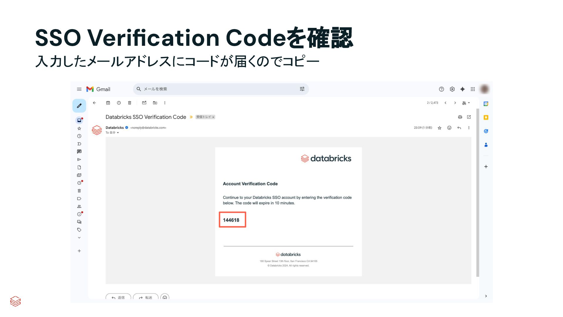Screen dimensions: 563x317
Task: Open Google Tasks side panel
Action: pos(486,131)
